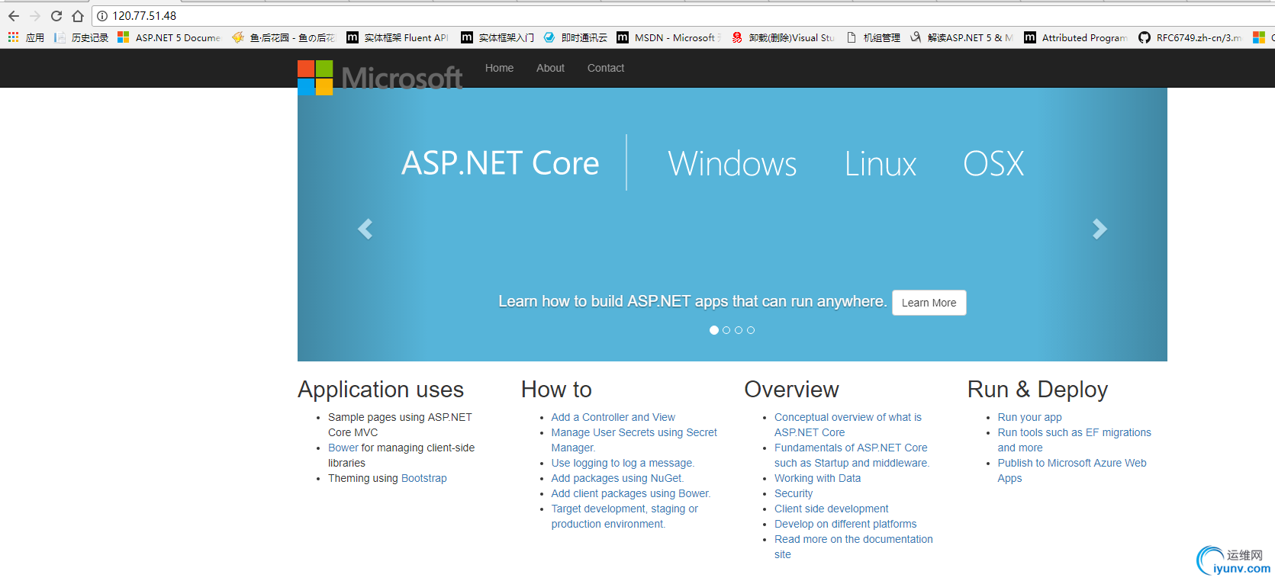Reload the page with the refresh icon
The image size is (1275, 581).
tap(56, 16)
